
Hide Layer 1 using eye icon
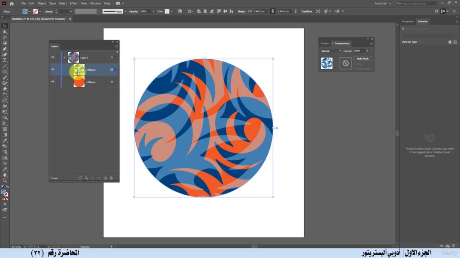point(53,57)
